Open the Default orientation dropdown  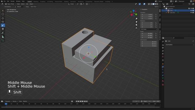pyautogui.click(x=19, y=7)
